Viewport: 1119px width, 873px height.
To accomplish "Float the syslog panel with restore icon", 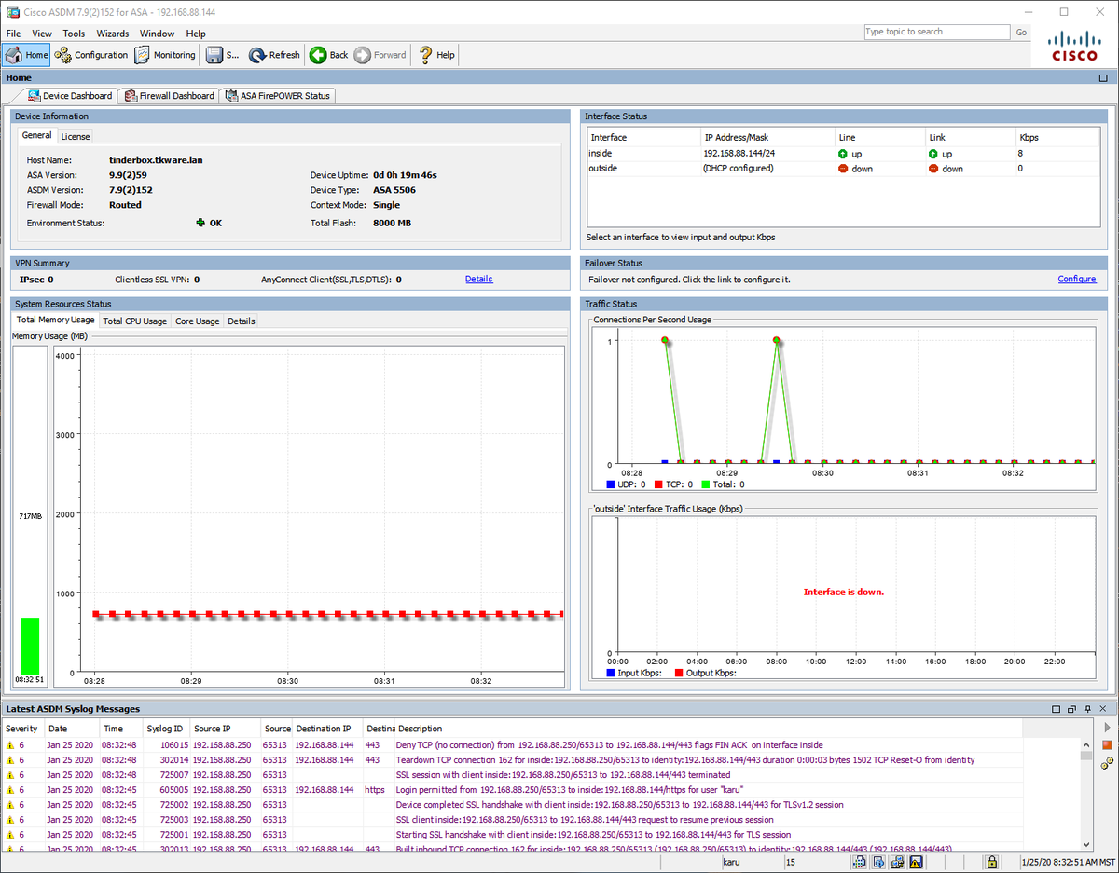I will coord(1071,709).
